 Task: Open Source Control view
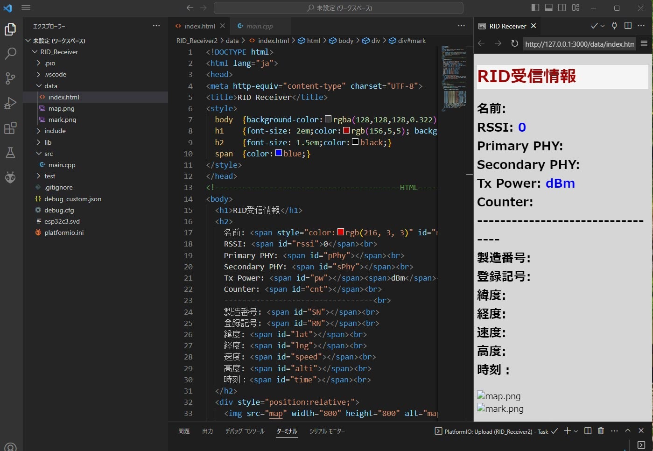point(10,78)
